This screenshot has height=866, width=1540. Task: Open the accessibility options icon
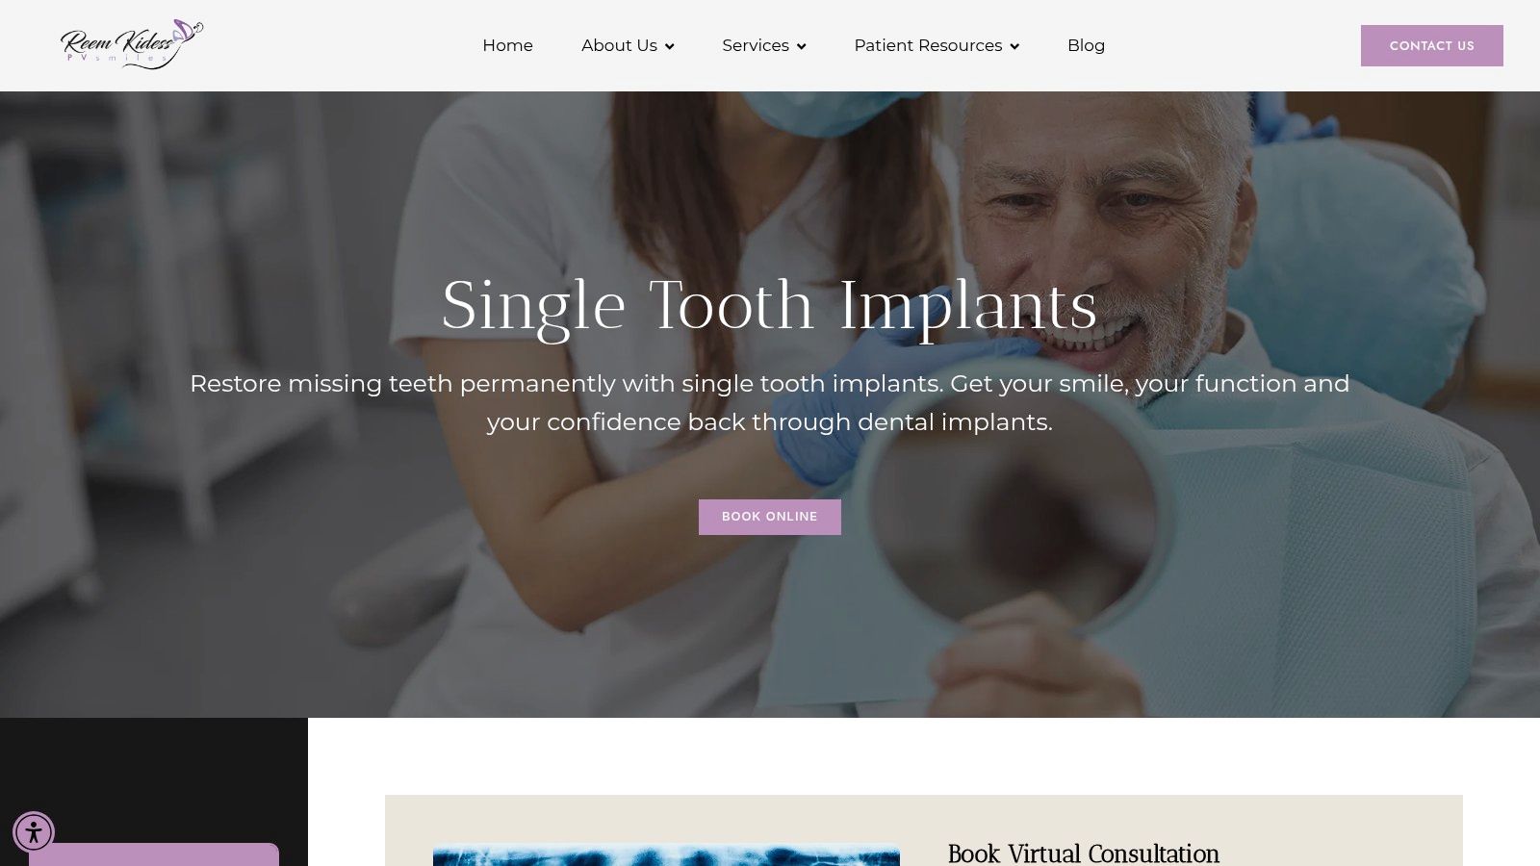34,831
